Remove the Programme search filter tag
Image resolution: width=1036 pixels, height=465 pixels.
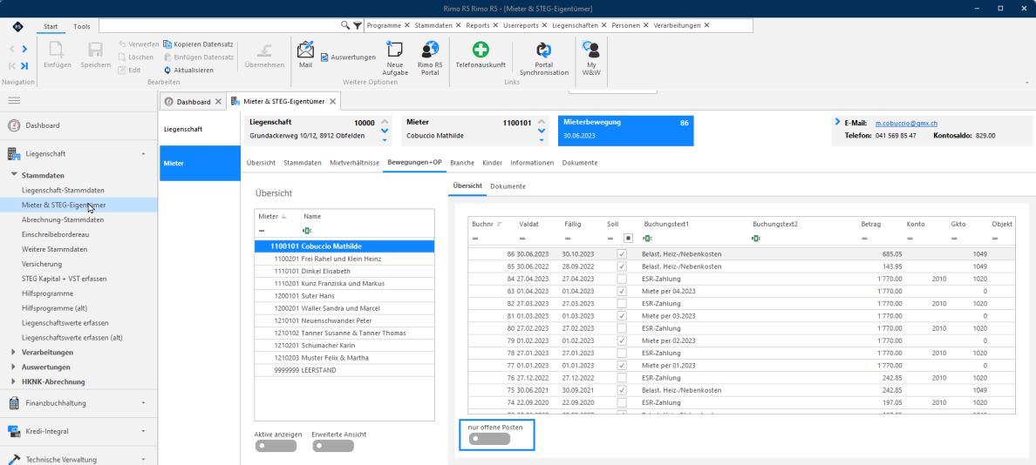[406, 25]
